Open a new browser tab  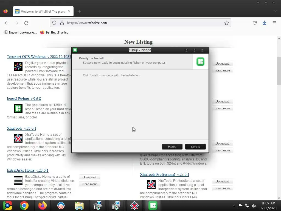[x=80, y=12]
